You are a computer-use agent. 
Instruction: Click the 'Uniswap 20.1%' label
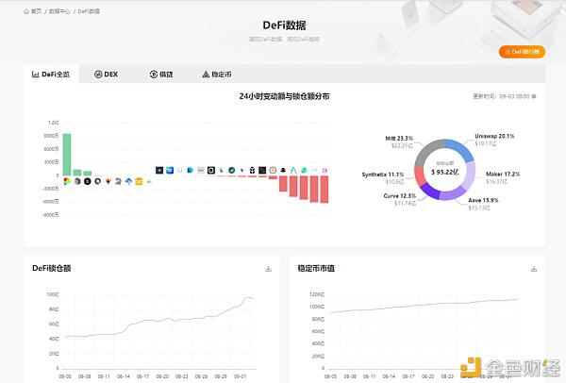(494, 136)
